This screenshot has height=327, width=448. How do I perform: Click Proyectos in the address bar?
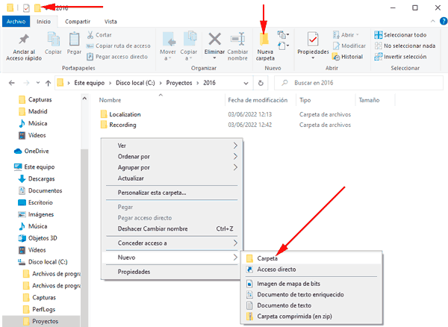click(x=179, y=83)
